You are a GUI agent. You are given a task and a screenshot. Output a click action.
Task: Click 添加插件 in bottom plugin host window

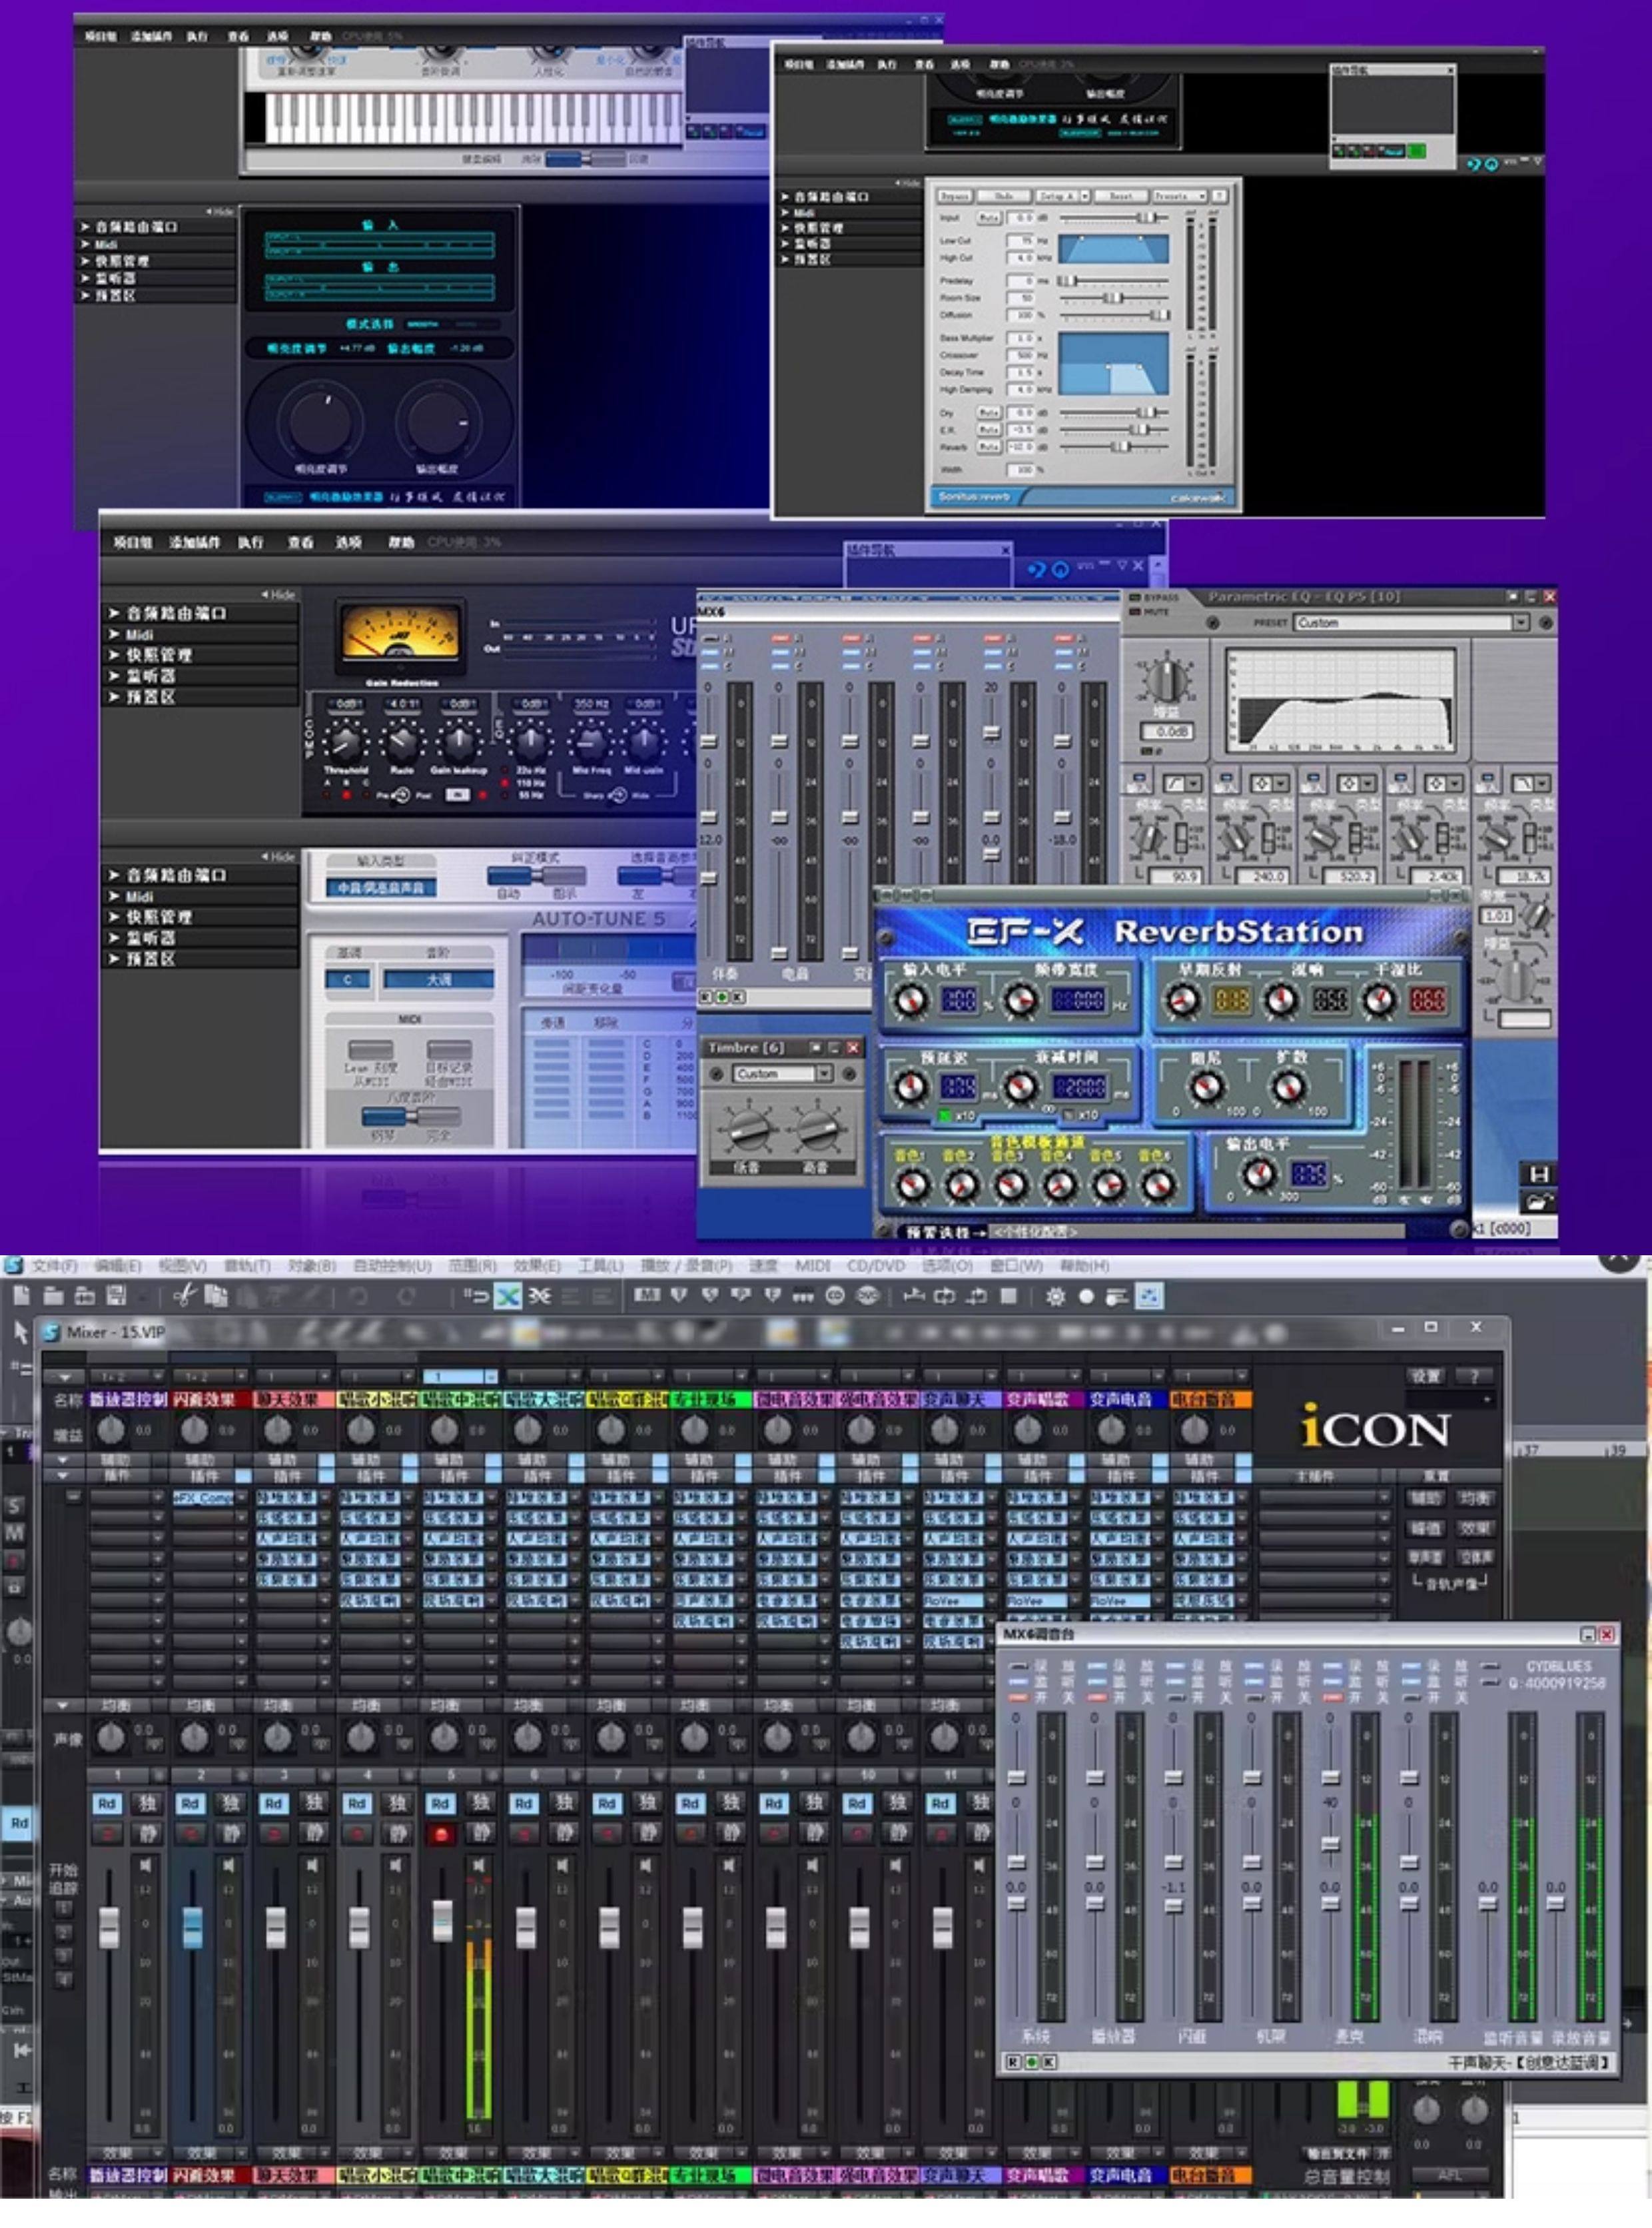click(194, 542)
